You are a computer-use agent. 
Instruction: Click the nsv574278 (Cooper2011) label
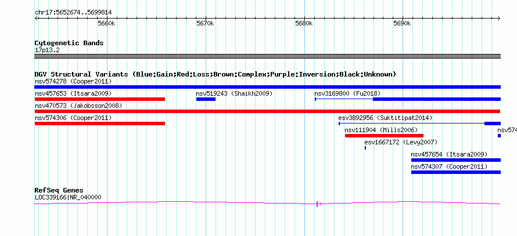click(x=73, y=81)
